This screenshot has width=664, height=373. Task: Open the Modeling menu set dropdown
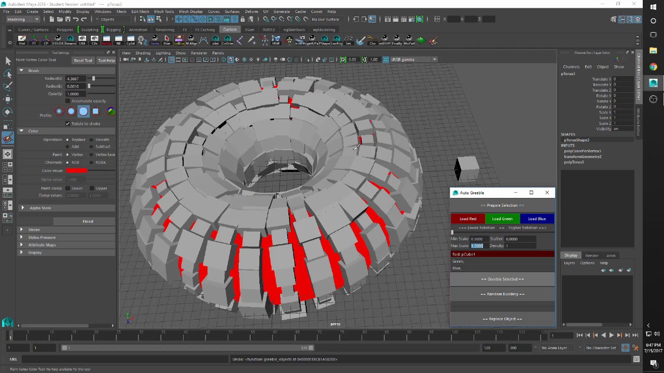pyautogui.click(x=23, y=19)
